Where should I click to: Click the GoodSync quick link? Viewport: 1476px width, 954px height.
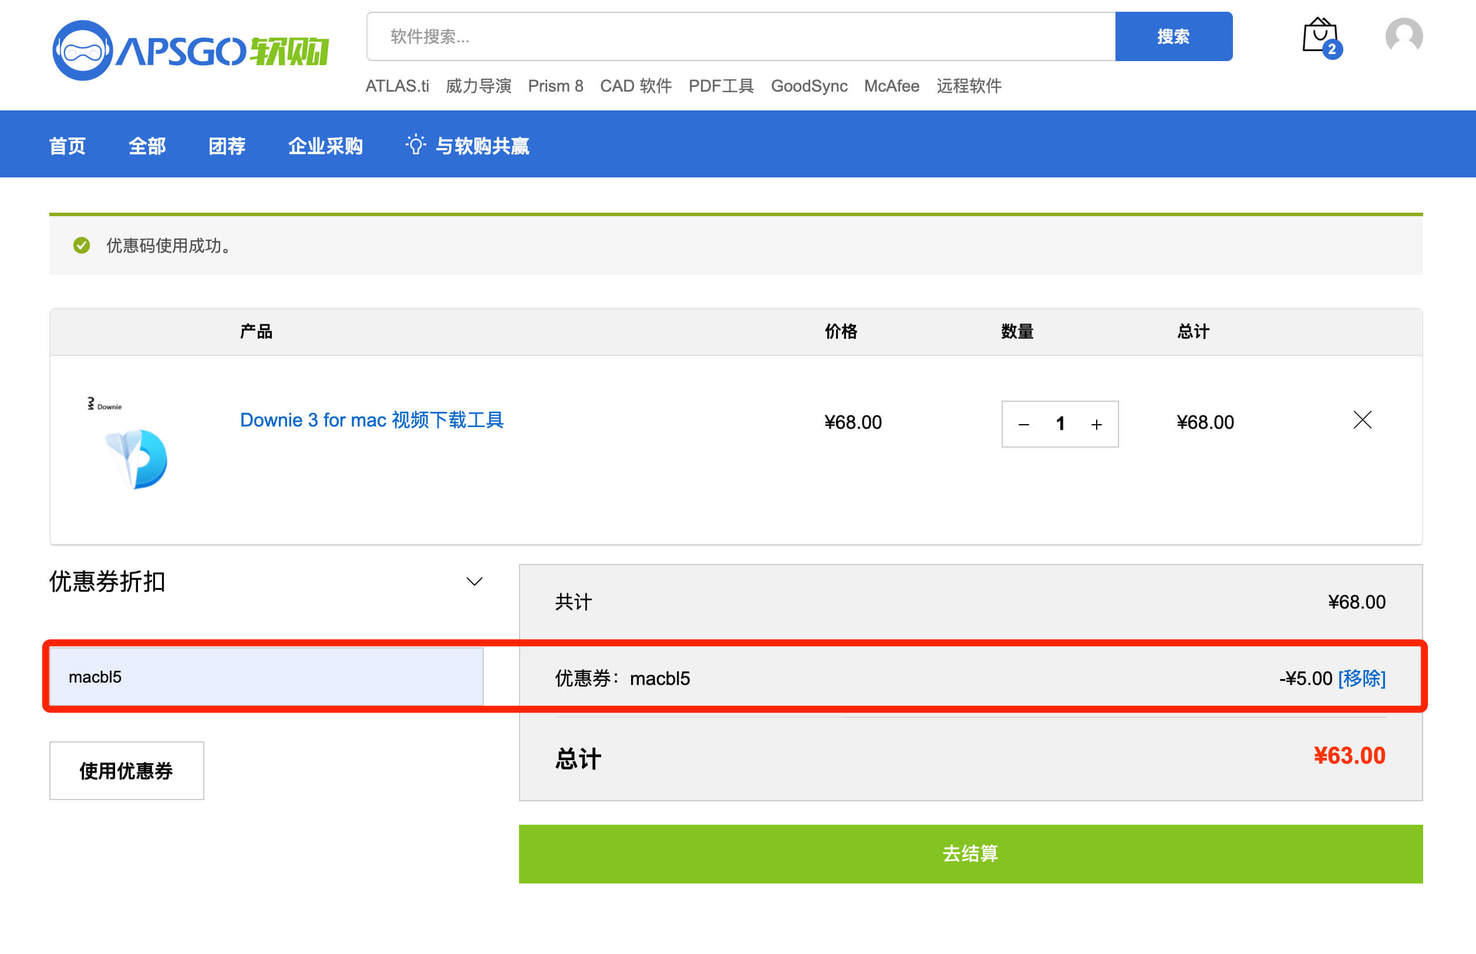pyautogui.click(x=808, y=86)
